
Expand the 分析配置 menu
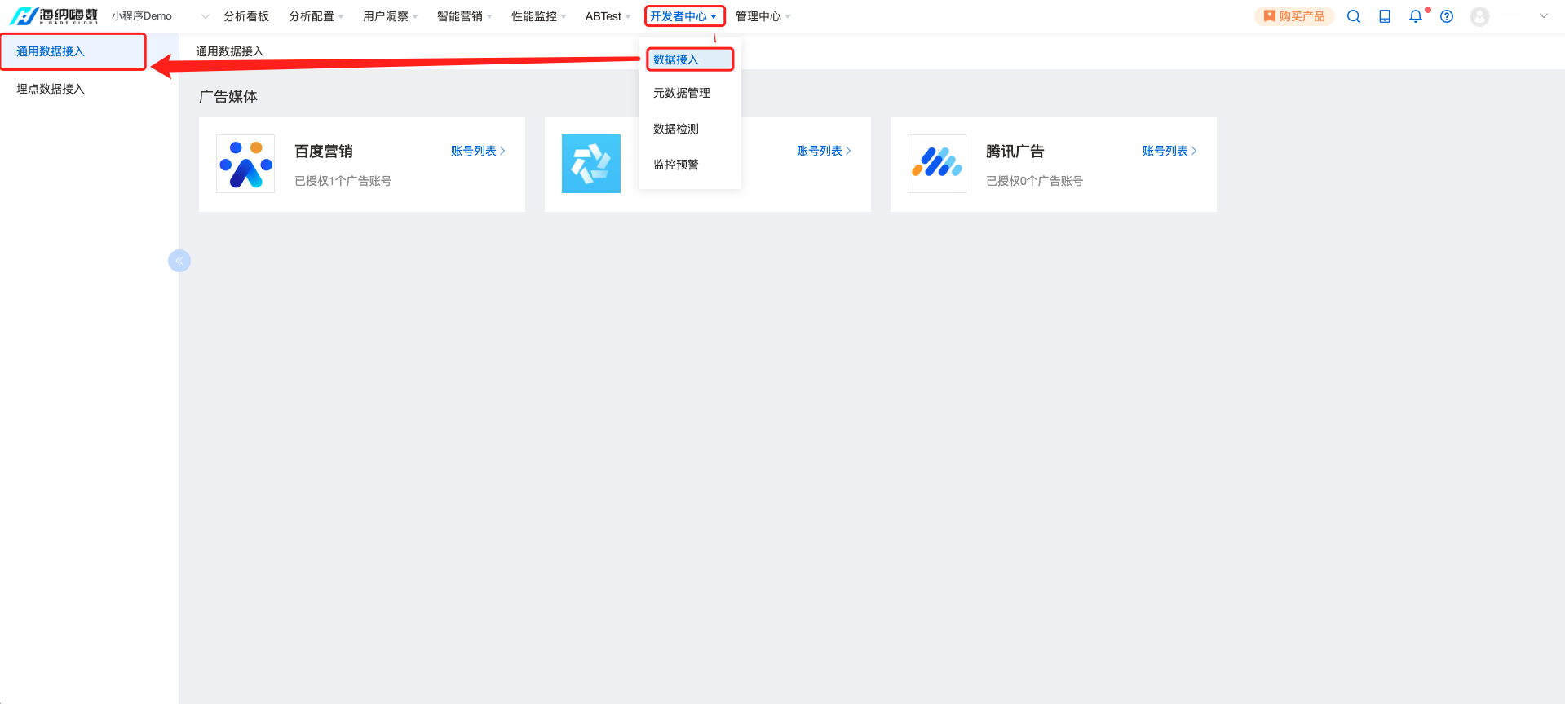click(x=316, y=16)
